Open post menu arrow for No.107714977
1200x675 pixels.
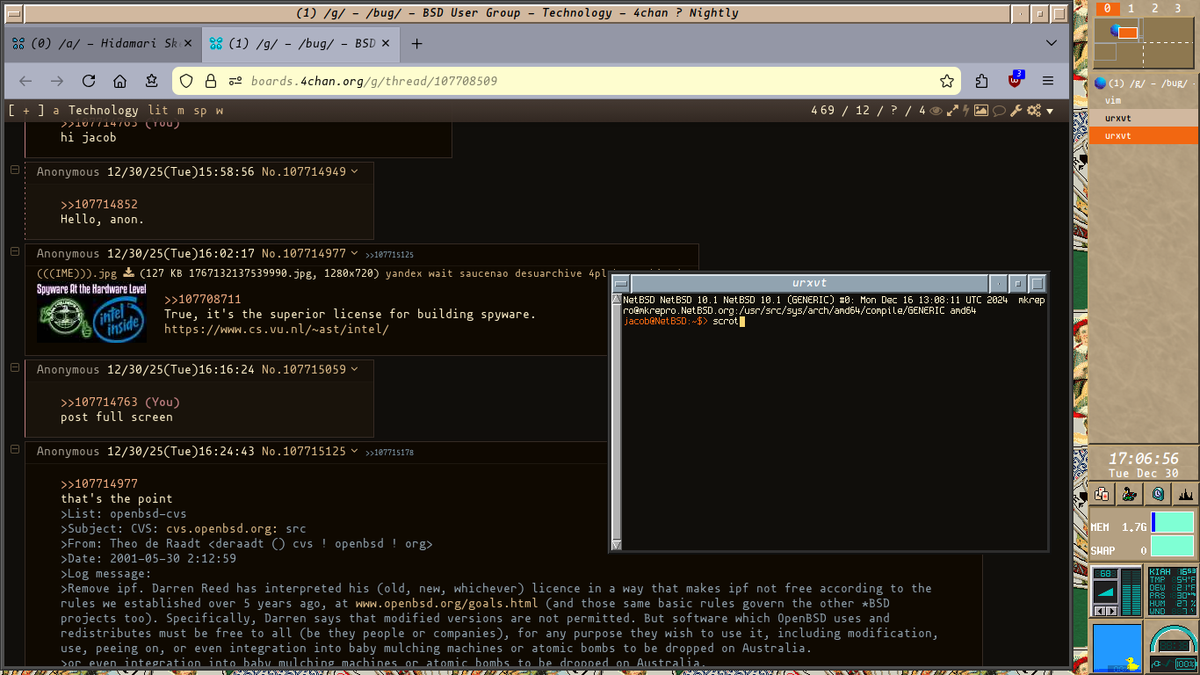(355, 254)
